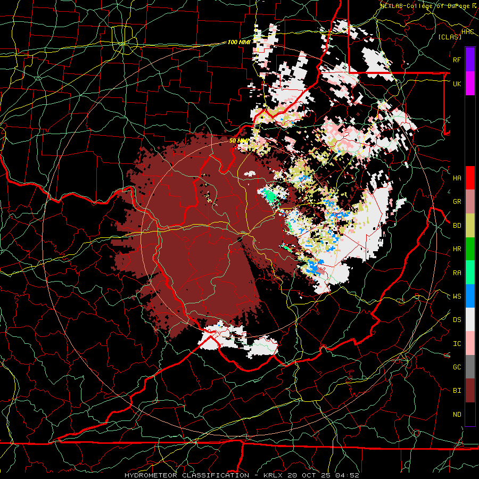Click the UK legend label
Image resolution: width=479 pixels, height=479 pixels.
[457, 84]
